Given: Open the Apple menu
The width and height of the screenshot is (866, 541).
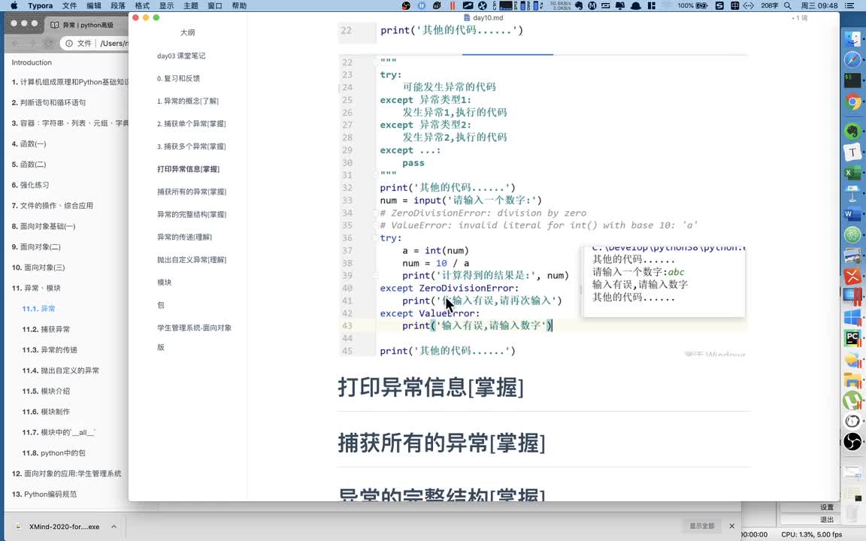Looking at the screenshot, I should 14,5.
